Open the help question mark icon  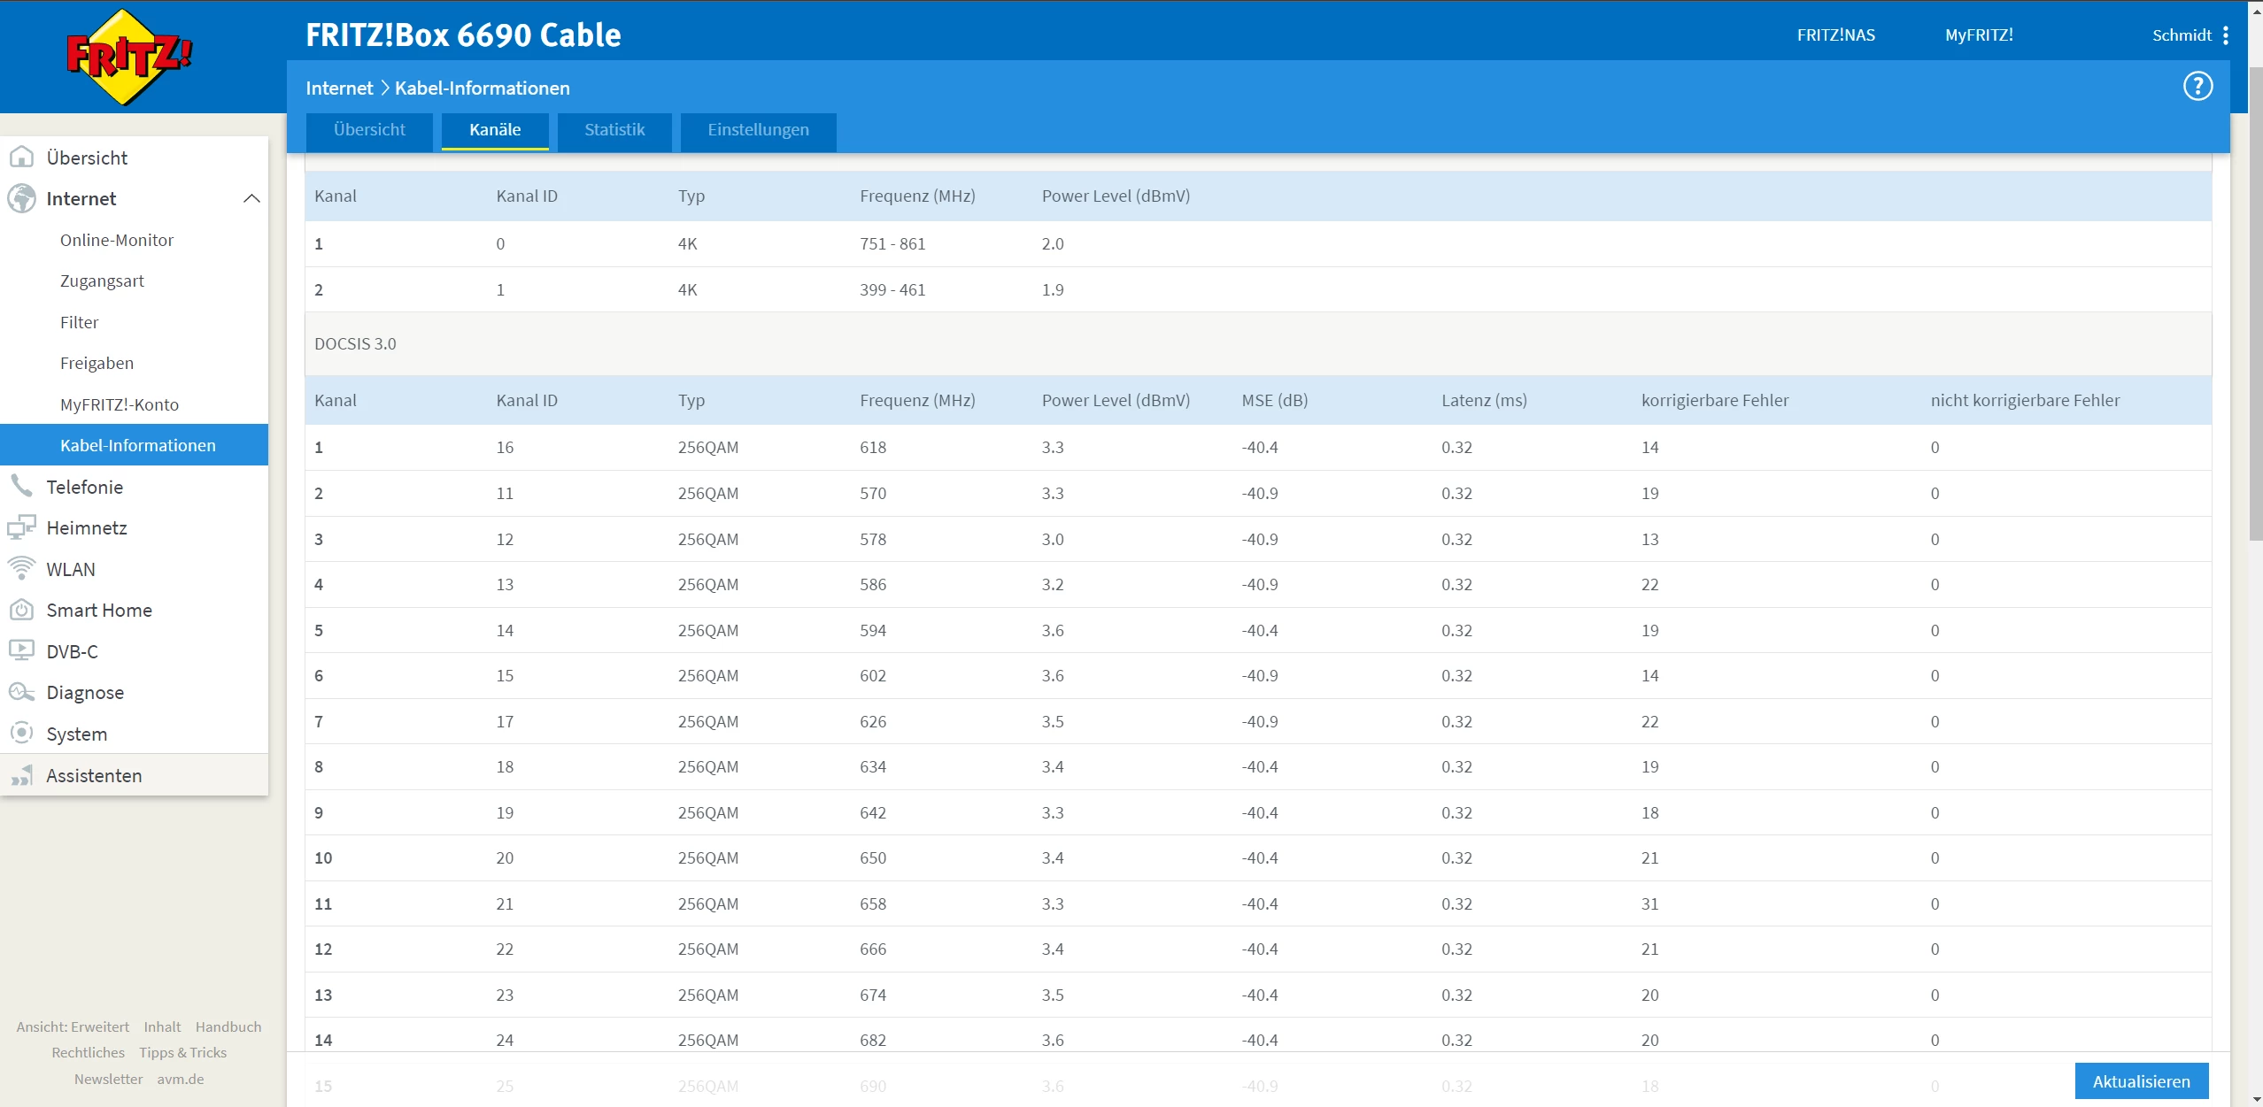pyautogui.click(x=2197, y=87)
